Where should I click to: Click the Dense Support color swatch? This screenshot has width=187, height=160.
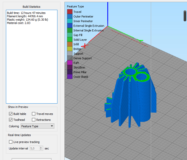(x=70, y=58)
